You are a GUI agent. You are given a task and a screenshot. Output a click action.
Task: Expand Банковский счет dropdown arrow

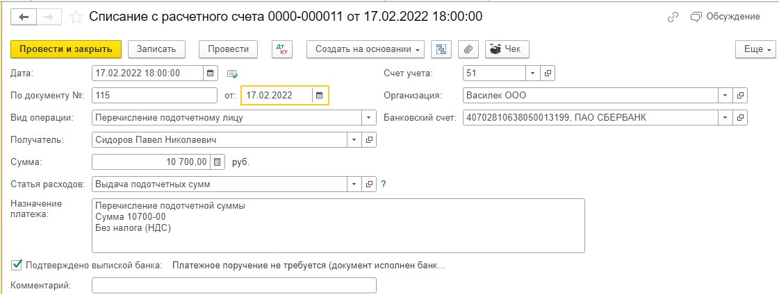coord(725,117)
